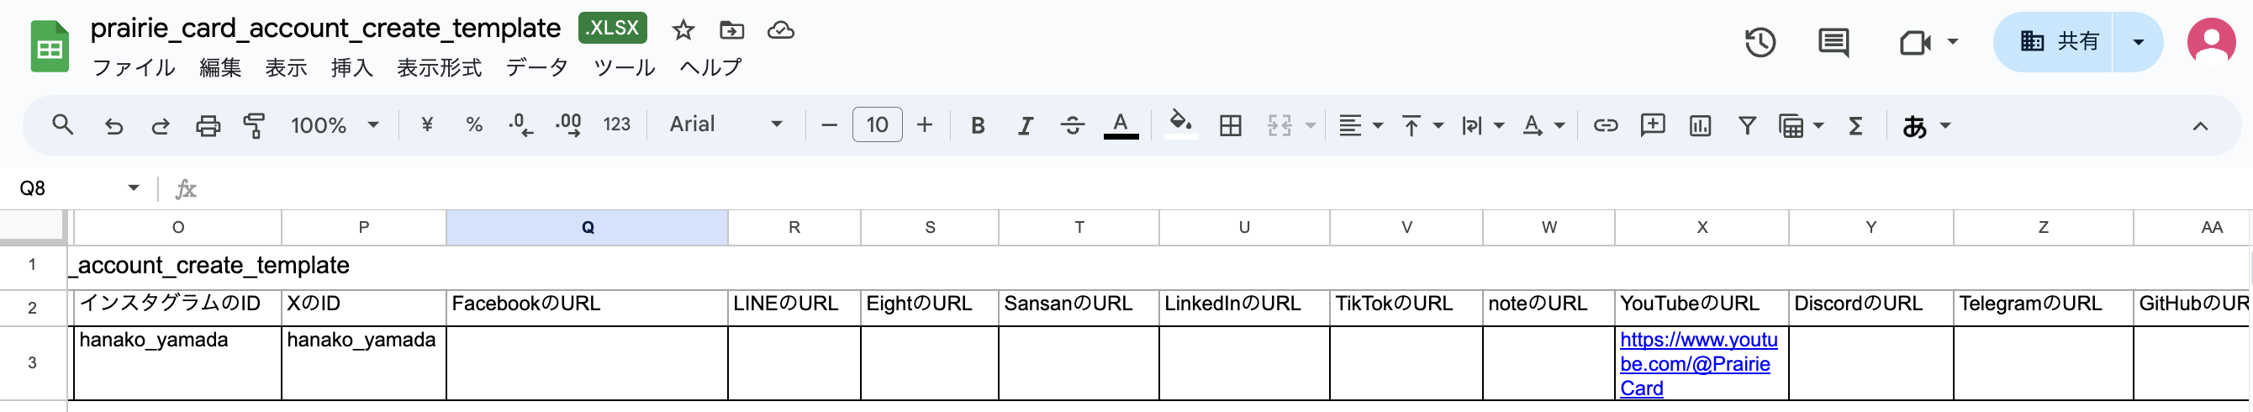The height and width of the screenshot is (412, 2253).
Task: Toggle bold formatting
Action: click(x=978, y=126)
